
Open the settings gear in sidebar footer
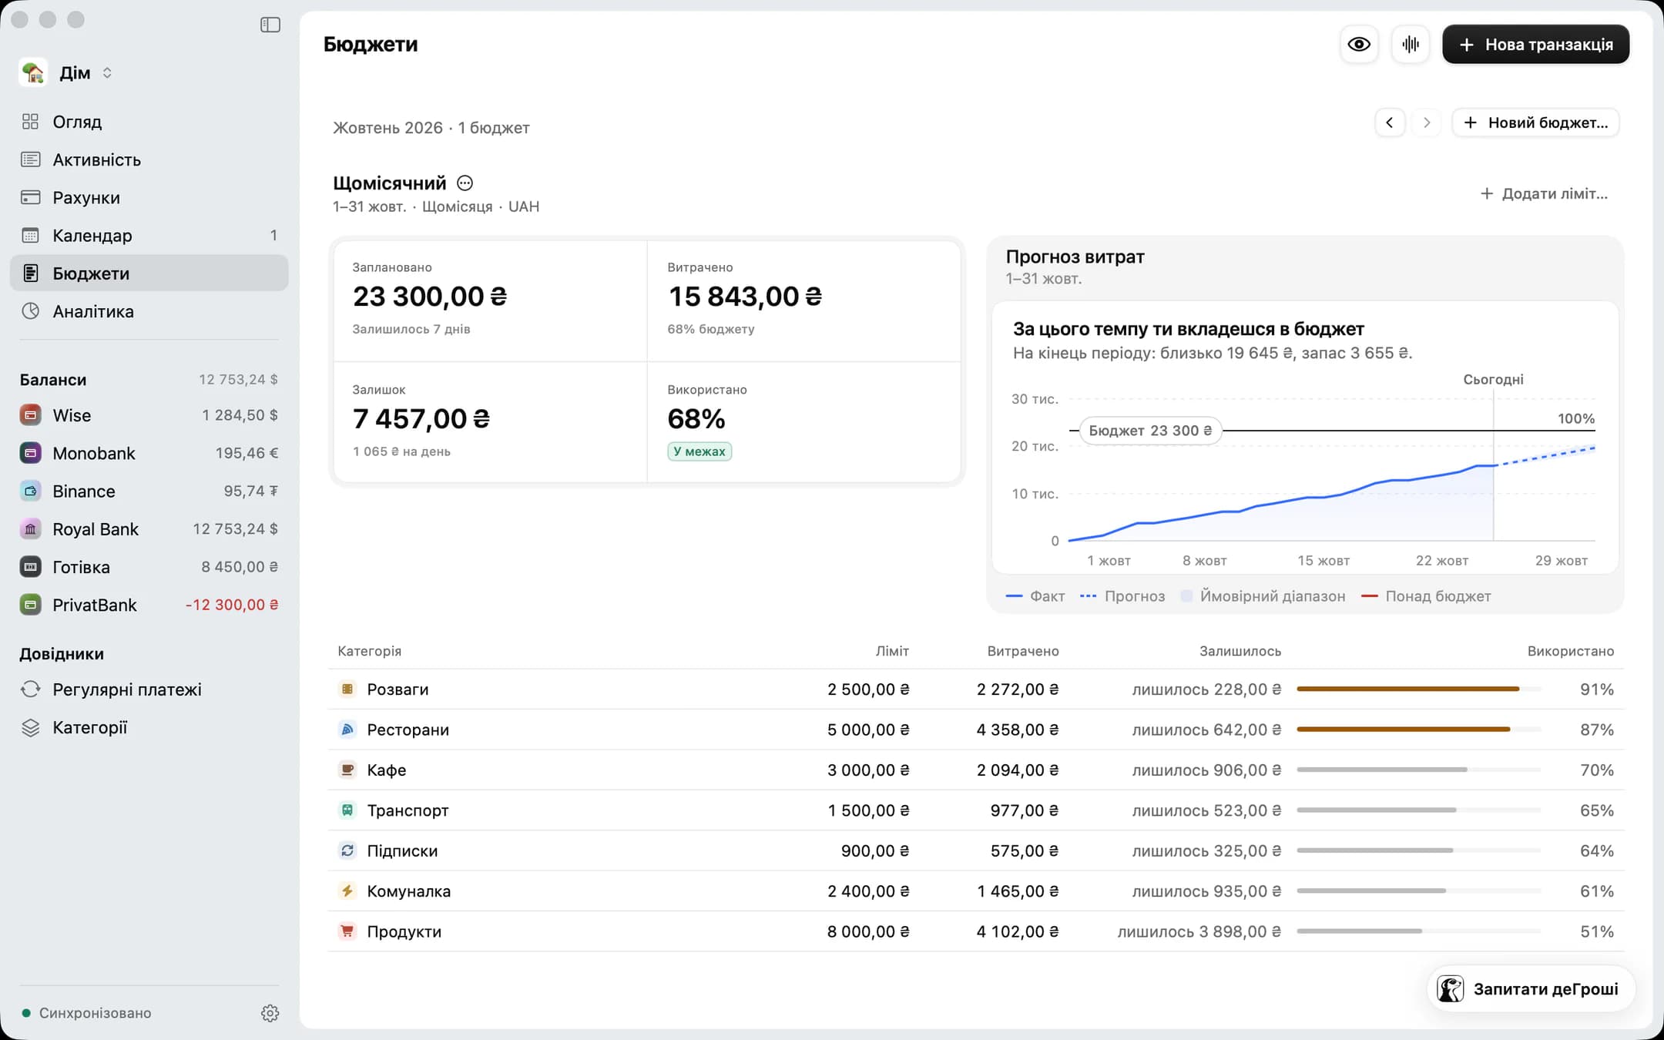(x=270, y=1013)
